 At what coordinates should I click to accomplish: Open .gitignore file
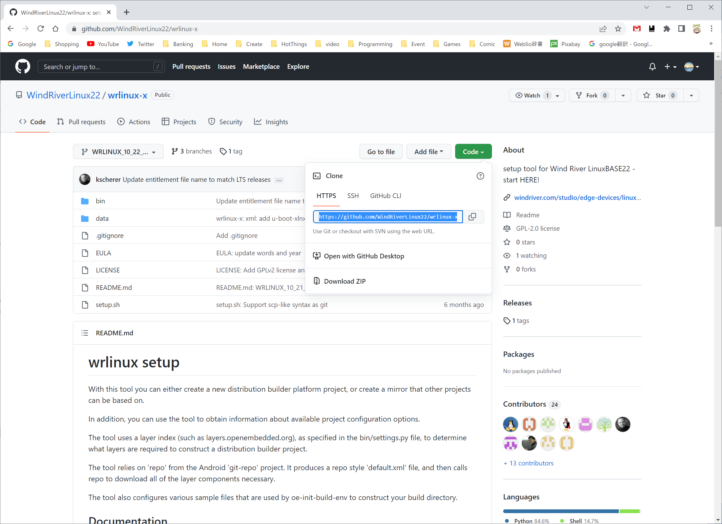point(109,236)
